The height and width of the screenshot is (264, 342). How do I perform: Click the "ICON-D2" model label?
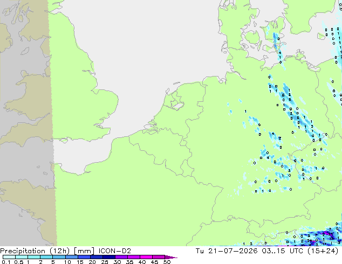click(115, 251)
